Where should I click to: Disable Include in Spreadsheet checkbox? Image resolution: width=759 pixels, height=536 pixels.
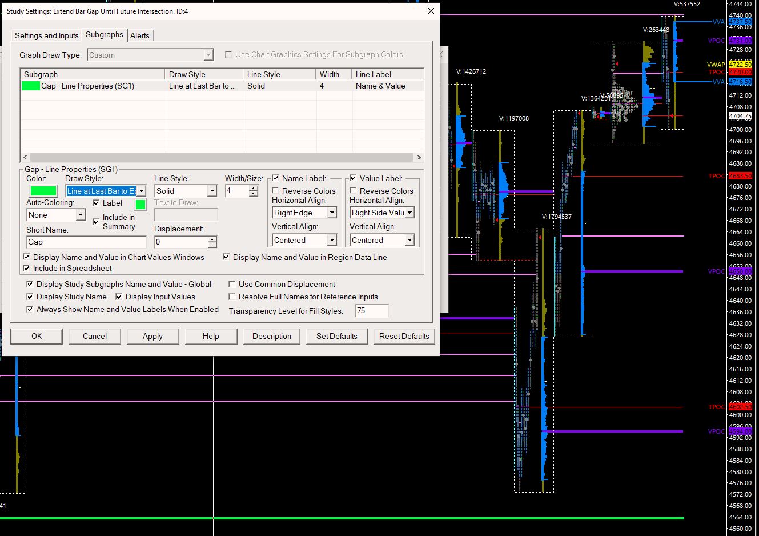26,268
